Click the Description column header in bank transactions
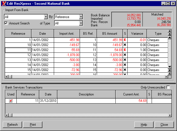This screenshot has height=131, width=177. point(86,94)
